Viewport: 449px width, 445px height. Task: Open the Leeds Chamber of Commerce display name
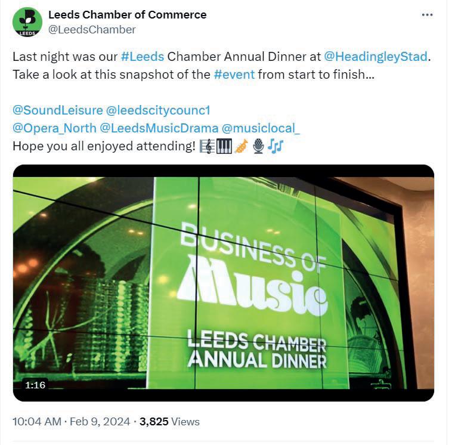127,14
